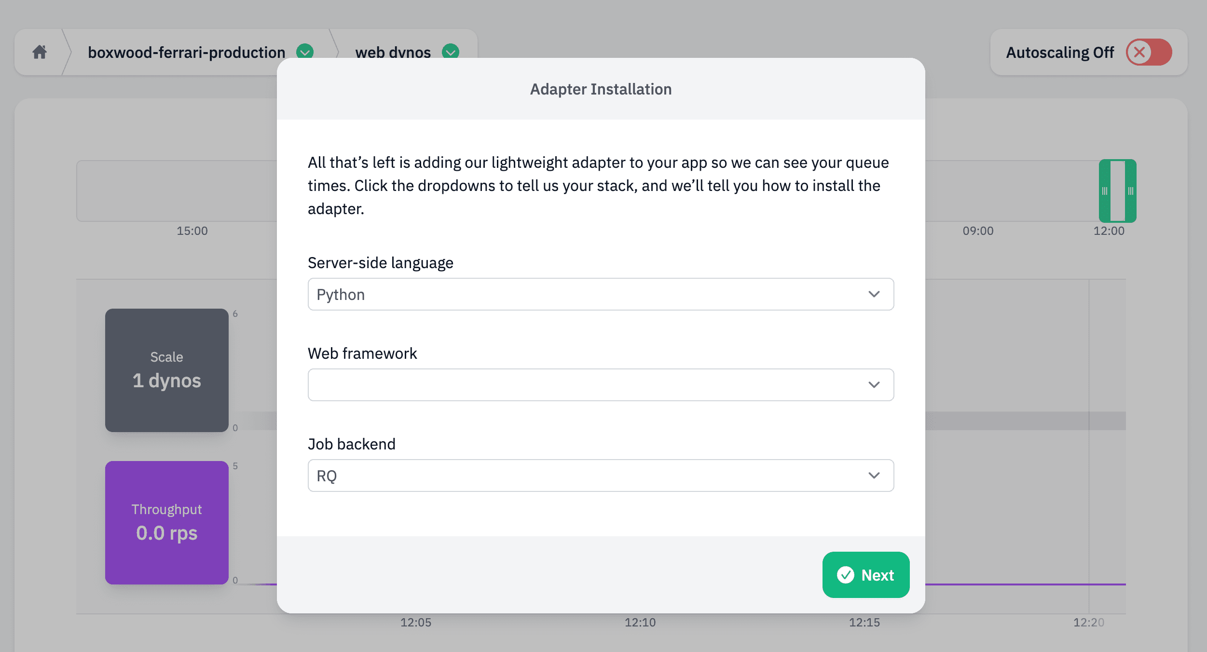The height and width of the screenshot is (652, 1207).
Task: Toggle the right handle of the time range selector
Action: point(1131,191)
